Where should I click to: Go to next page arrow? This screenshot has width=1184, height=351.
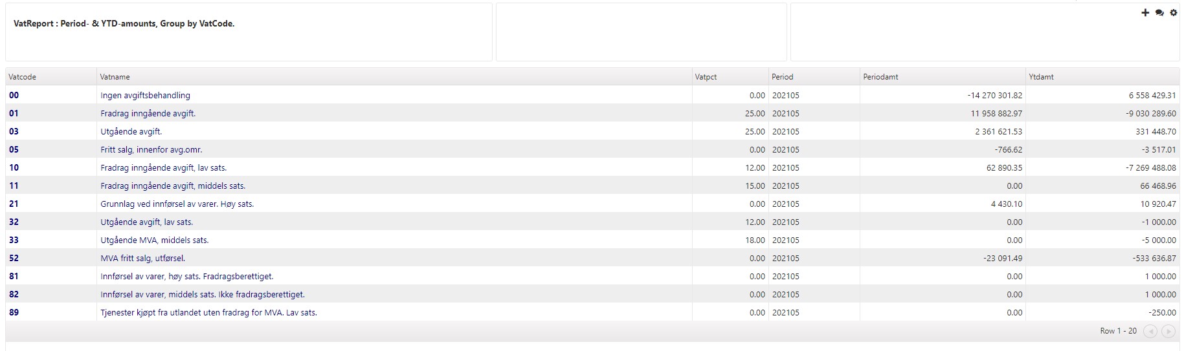point(1168,331)
